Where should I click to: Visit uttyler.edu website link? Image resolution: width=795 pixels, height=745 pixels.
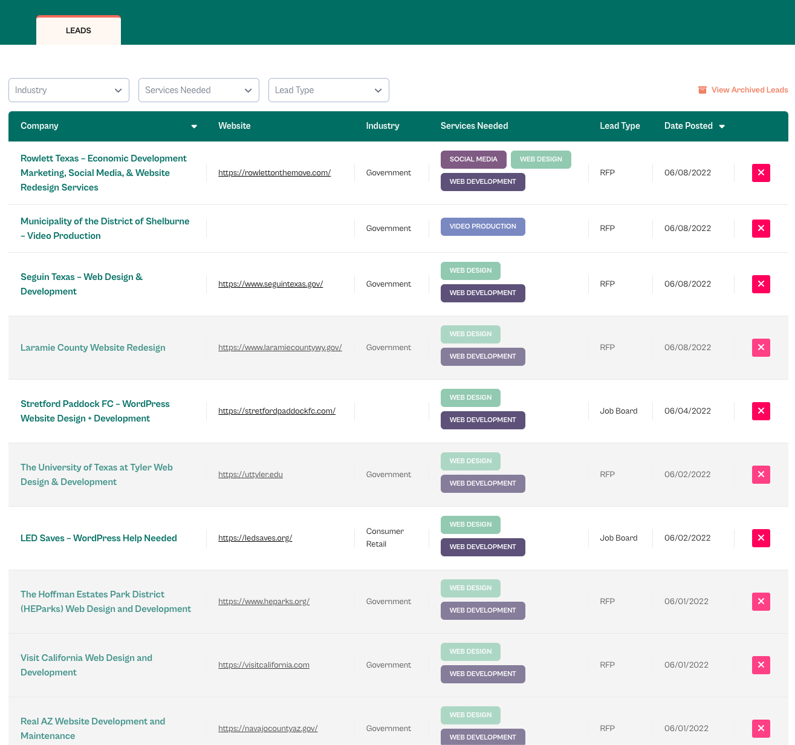coord(250,475)
